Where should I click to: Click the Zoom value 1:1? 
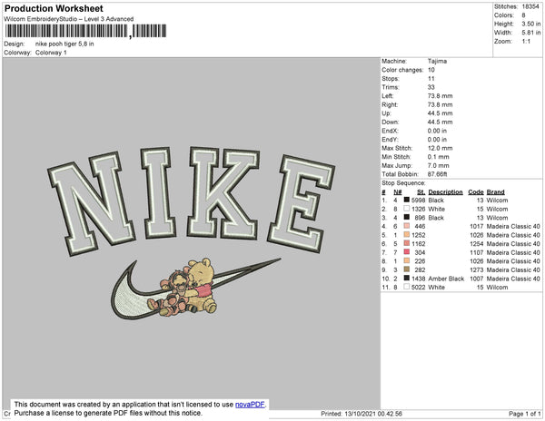[x=526, y=42]
